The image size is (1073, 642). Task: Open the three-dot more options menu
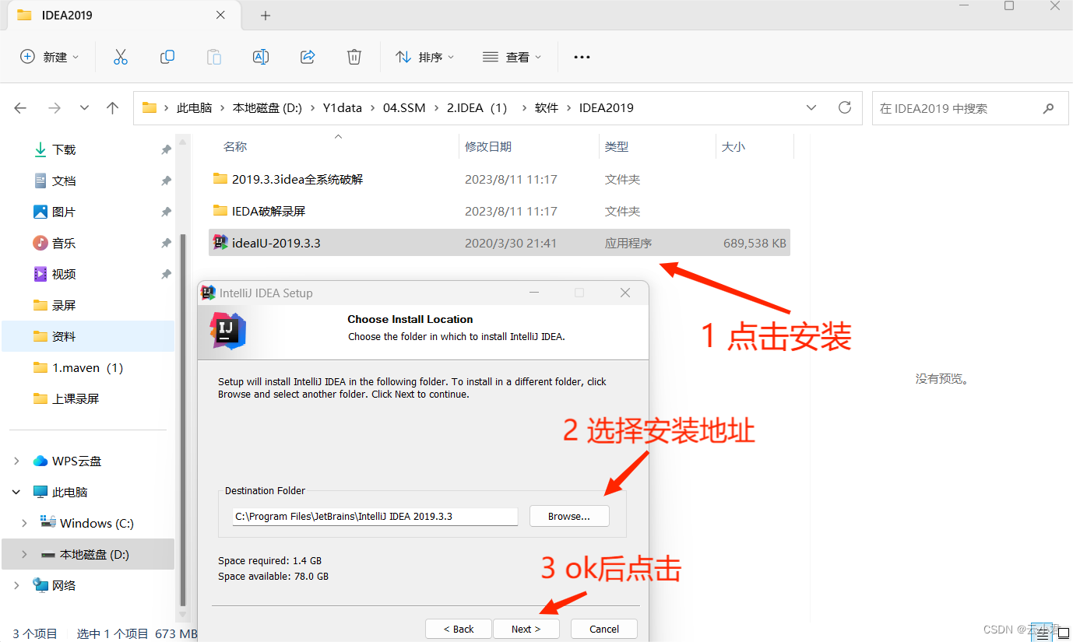point(582,57)
